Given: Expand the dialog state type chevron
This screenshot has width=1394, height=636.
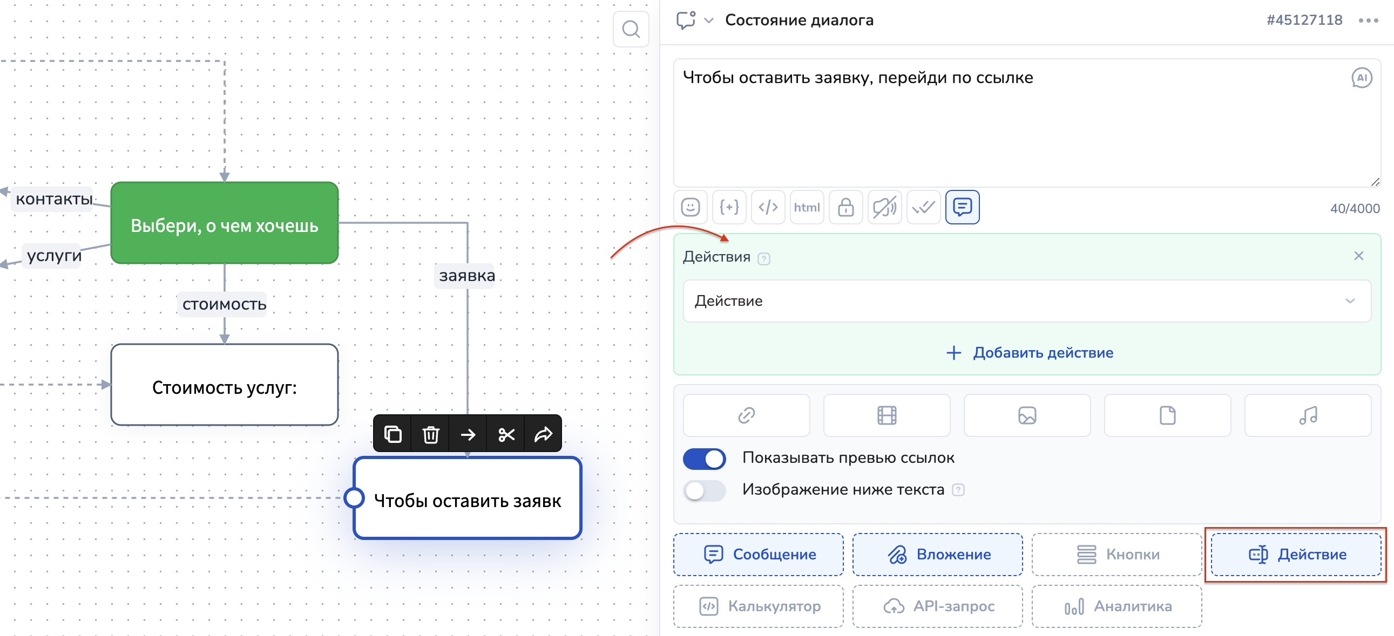Looking at the screenshot, I should pyautogui.click(x=708, y=21).
